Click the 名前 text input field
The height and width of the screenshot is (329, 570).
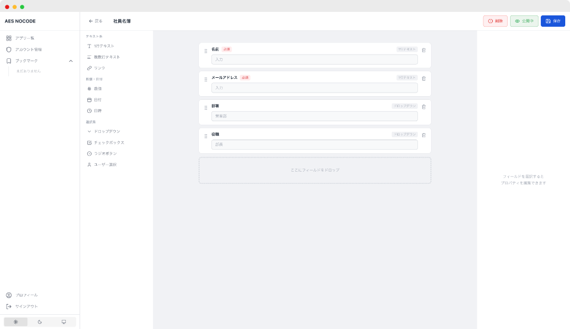314,59
